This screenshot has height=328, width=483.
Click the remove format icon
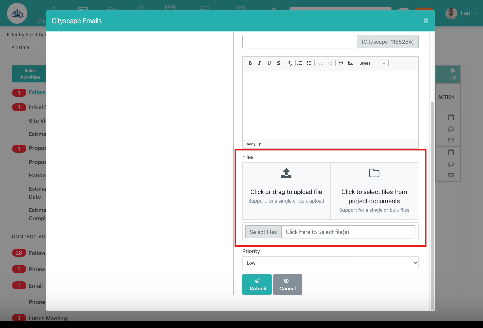pyautogui.click(x=290, y=63)
